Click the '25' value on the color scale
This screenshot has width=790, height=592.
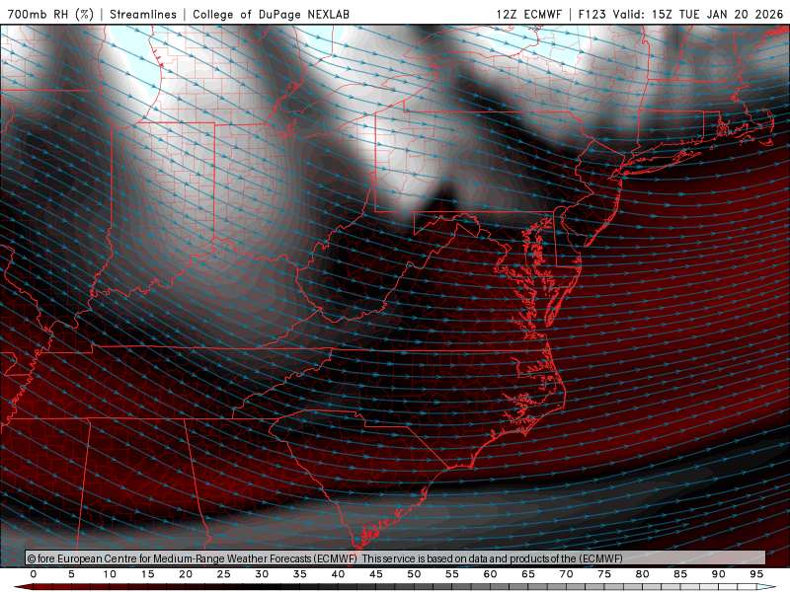[224, 574]
